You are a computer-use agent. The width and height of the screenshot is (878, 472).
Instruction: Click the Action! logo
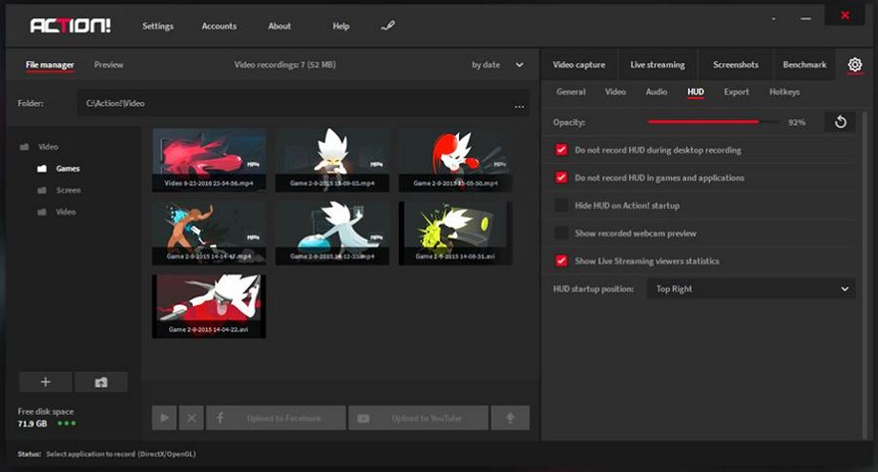pos(71,26)
